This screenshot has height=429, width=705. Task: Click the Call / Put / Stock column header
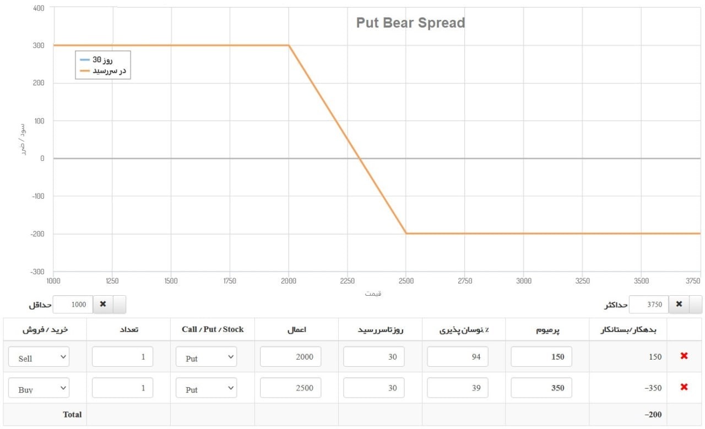[213, 329]
